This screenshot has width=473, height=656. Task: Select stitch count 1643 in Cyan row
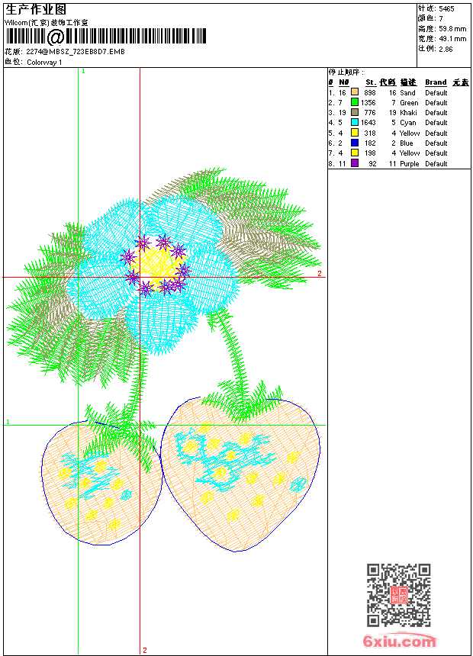click(368, 123)
